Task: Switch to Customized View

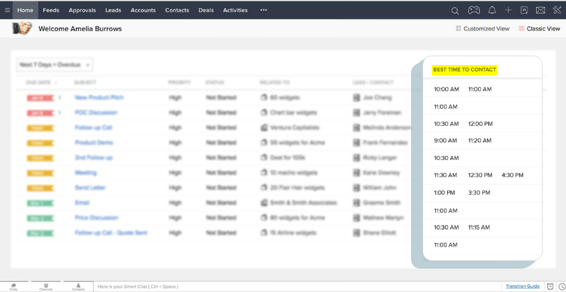Action: click(483, 28)
